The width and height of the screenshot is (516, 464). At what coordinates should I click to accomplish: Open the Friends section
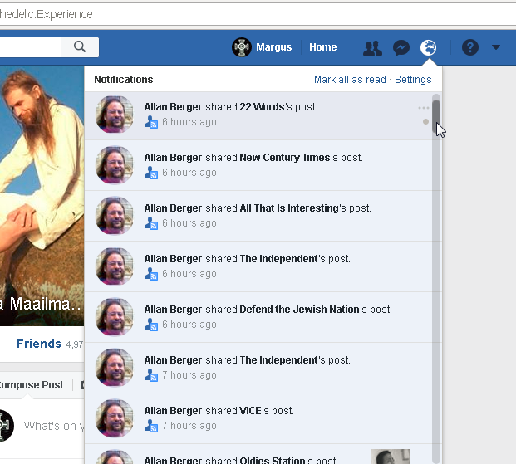(x=39, y=344)
